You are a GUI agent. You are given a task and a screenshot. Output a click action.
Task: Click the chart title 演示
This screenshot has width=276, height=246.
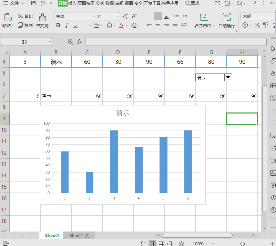[123, 113]
